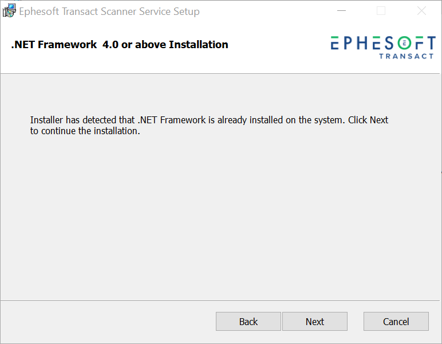Click the Ephesoft logo in the header

click(x=383, y=47)
